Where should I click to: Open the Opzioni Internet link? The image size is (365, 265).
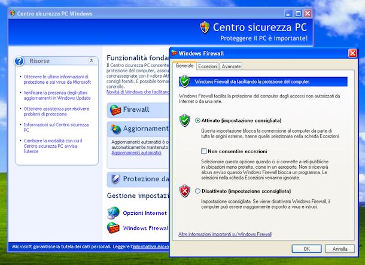(145, 213)
